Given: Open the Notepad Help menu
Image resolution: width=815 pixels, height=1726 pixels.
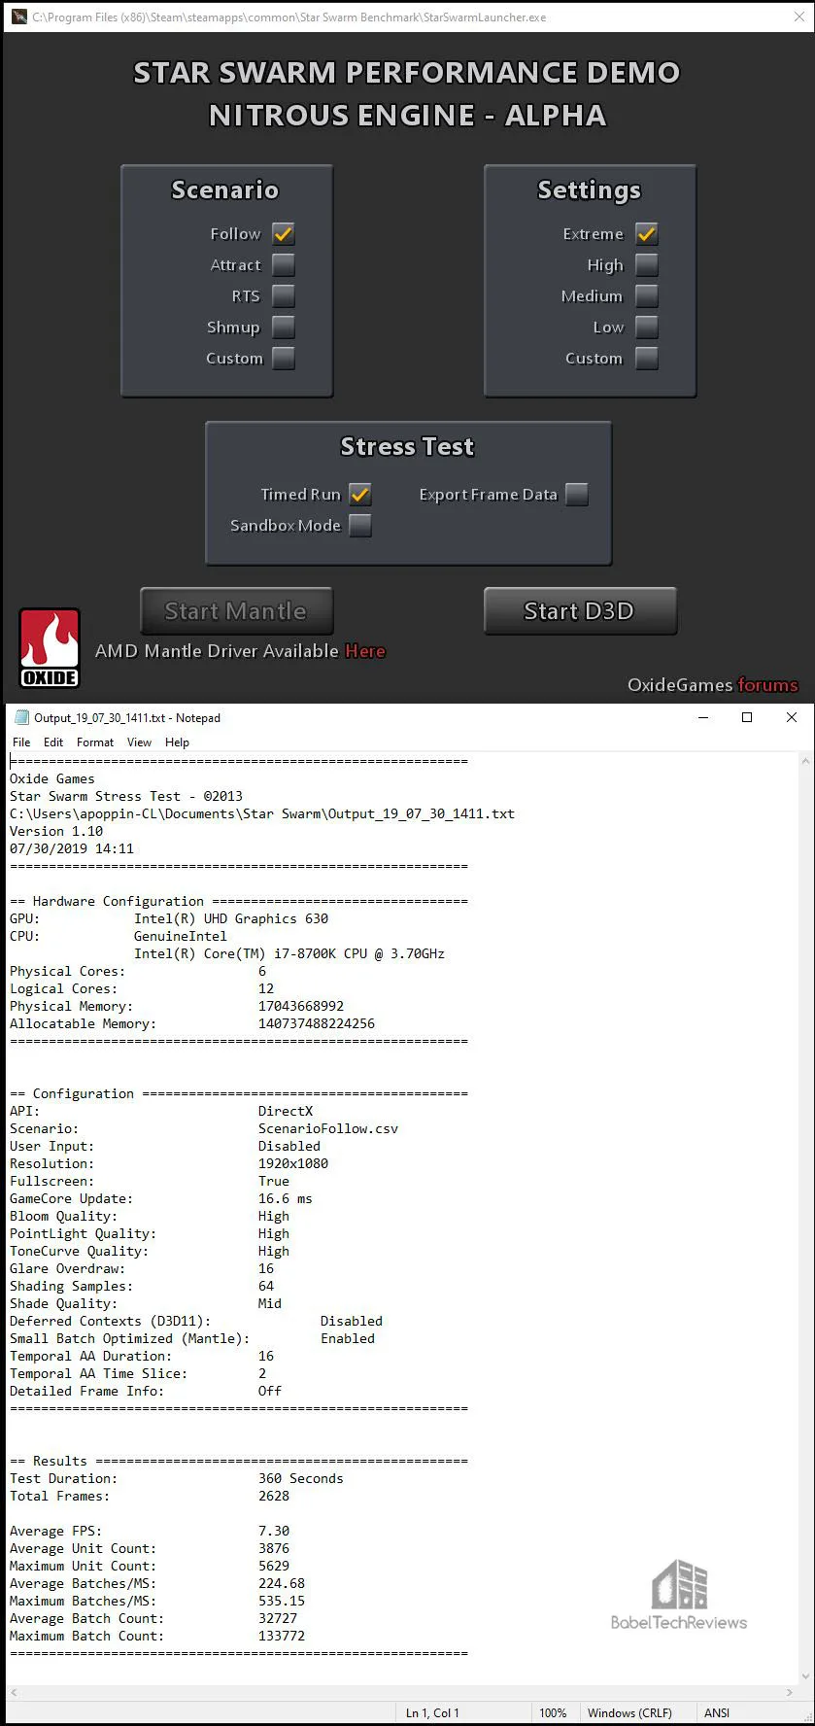Looking at the screenshot, I should tap(178, 742).
